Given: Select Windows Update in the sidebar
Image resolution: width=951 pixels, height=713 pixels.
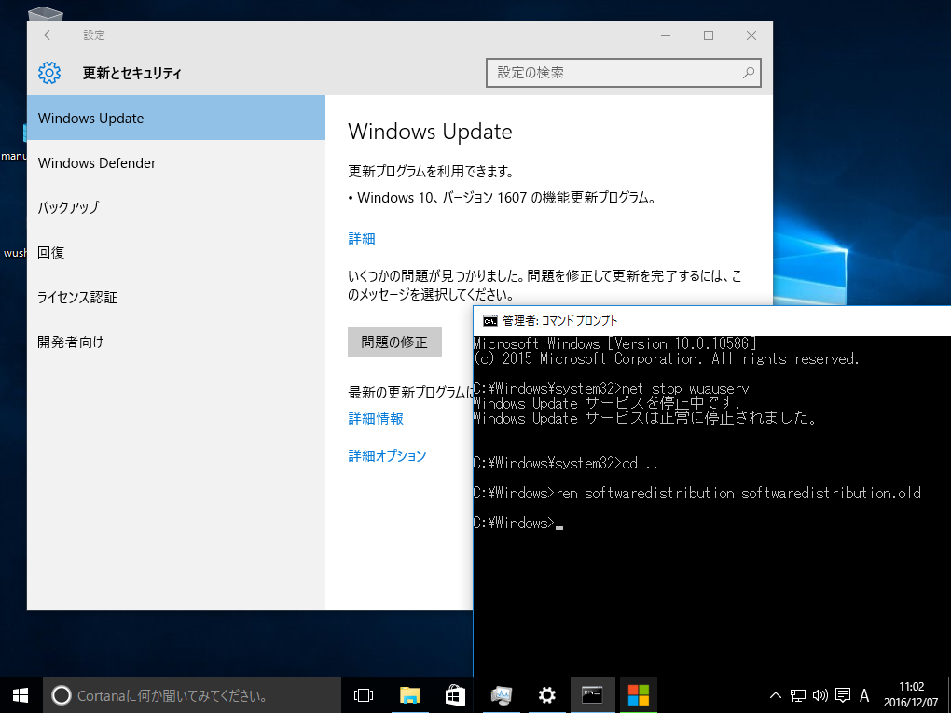Looking at the screenshot, I should [x=176, y=118].
